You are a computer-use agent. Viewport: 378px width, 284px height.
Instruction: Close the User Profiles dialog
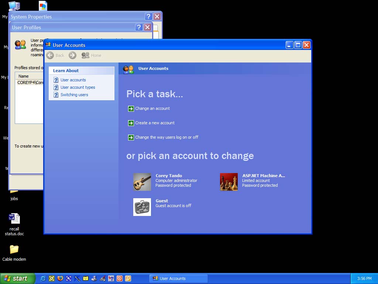coord(147,27)
